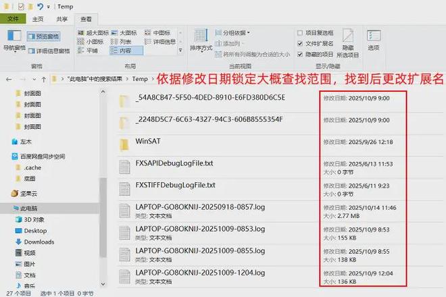This screenshot has height=297, width=446.
Task: Select 超大图标 extra large icons layout
Action: (93, 32)
